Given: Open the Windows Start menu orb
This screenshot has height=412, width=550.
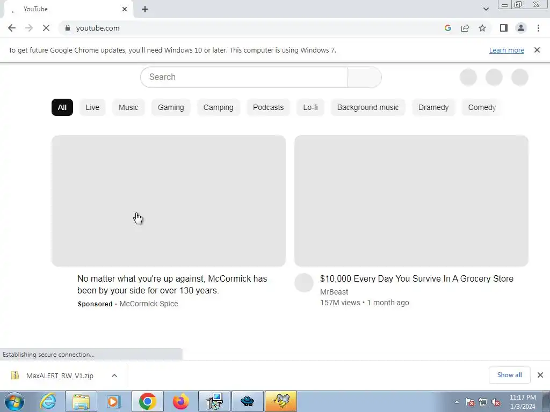Looking at the screenshot, I should click(x=15, y=401).
